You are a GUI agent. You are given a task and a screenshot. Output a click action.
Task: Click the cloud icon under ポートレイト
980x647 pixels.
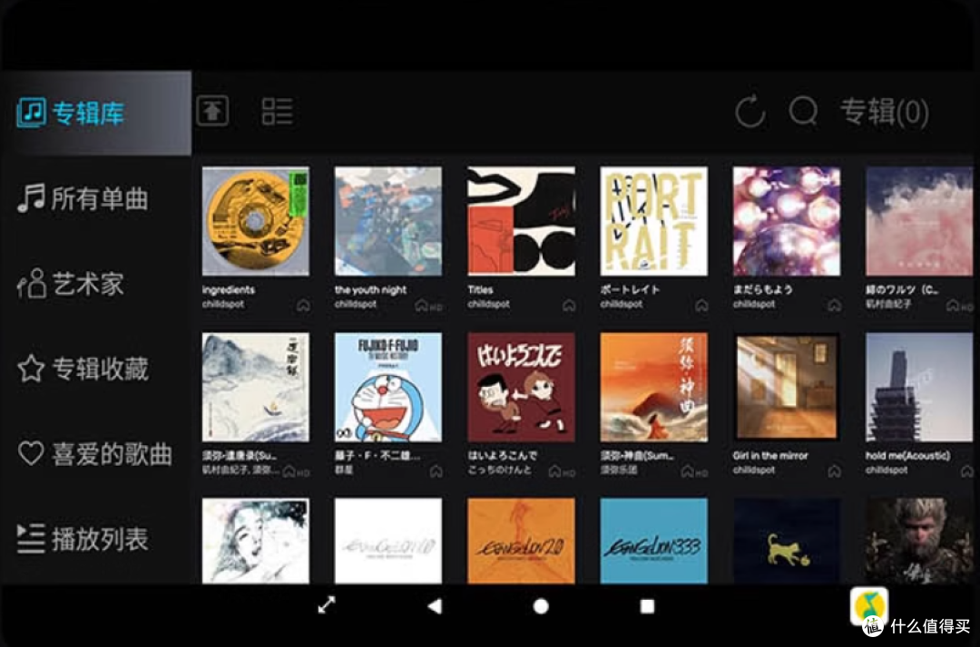pyautogui.click(x=701, y=305)
